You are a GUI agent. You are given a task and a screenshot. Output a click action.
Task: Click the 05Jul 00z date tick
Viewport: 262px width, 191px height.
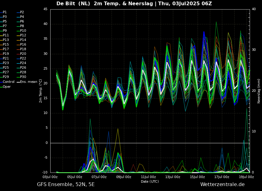pos(75,177)
